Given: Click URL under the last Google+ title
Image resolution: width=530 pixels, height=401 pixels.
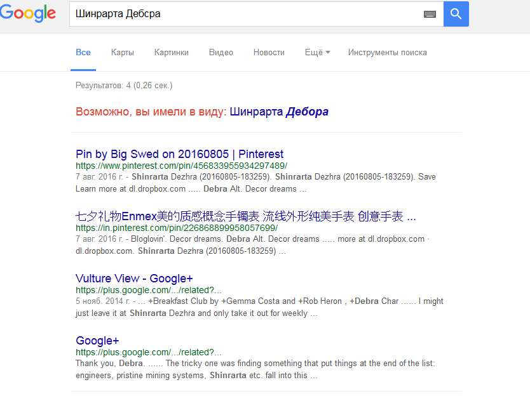Looking at the screenshot, I should coord(149,352).
